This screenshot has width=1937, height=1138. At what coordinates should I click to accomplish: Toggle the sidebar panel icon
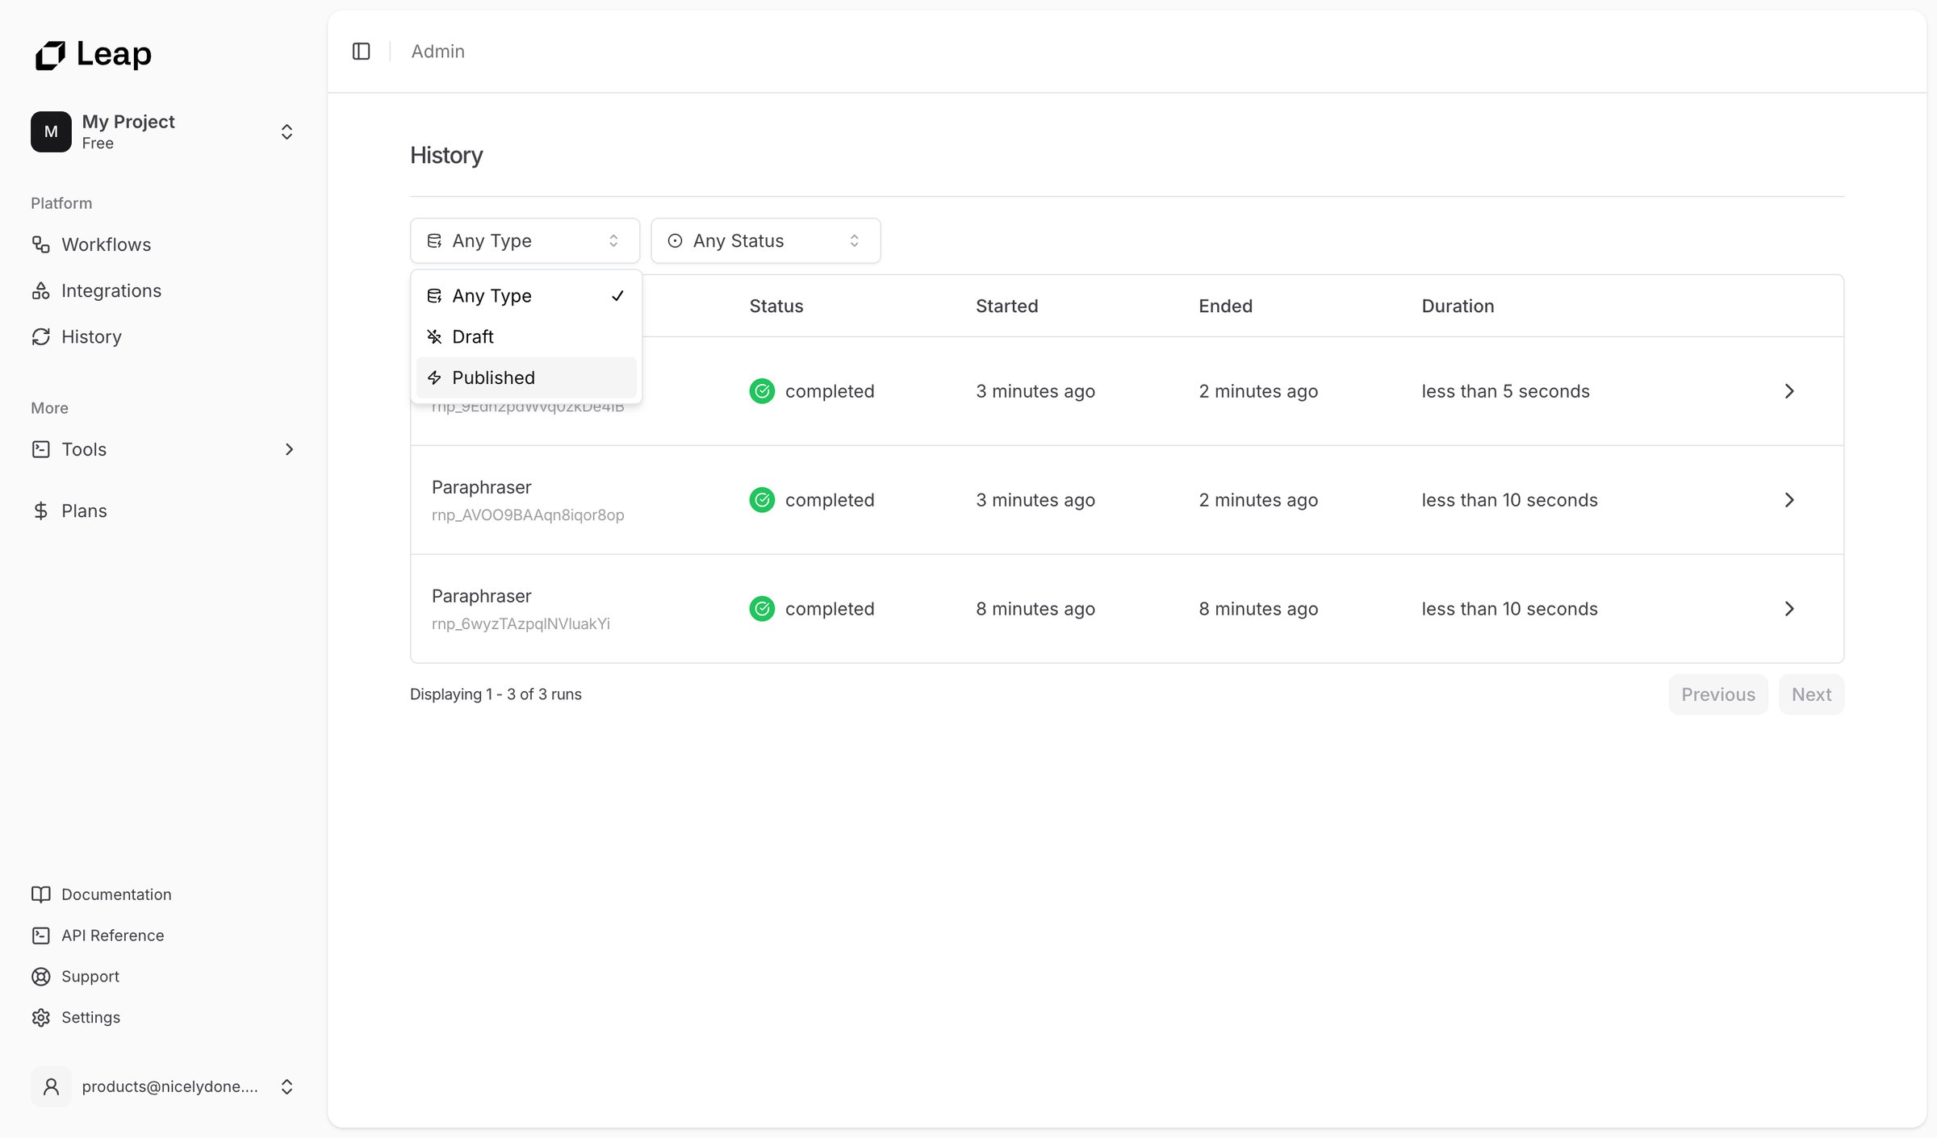pyautogui.click(x=361, y=52)
